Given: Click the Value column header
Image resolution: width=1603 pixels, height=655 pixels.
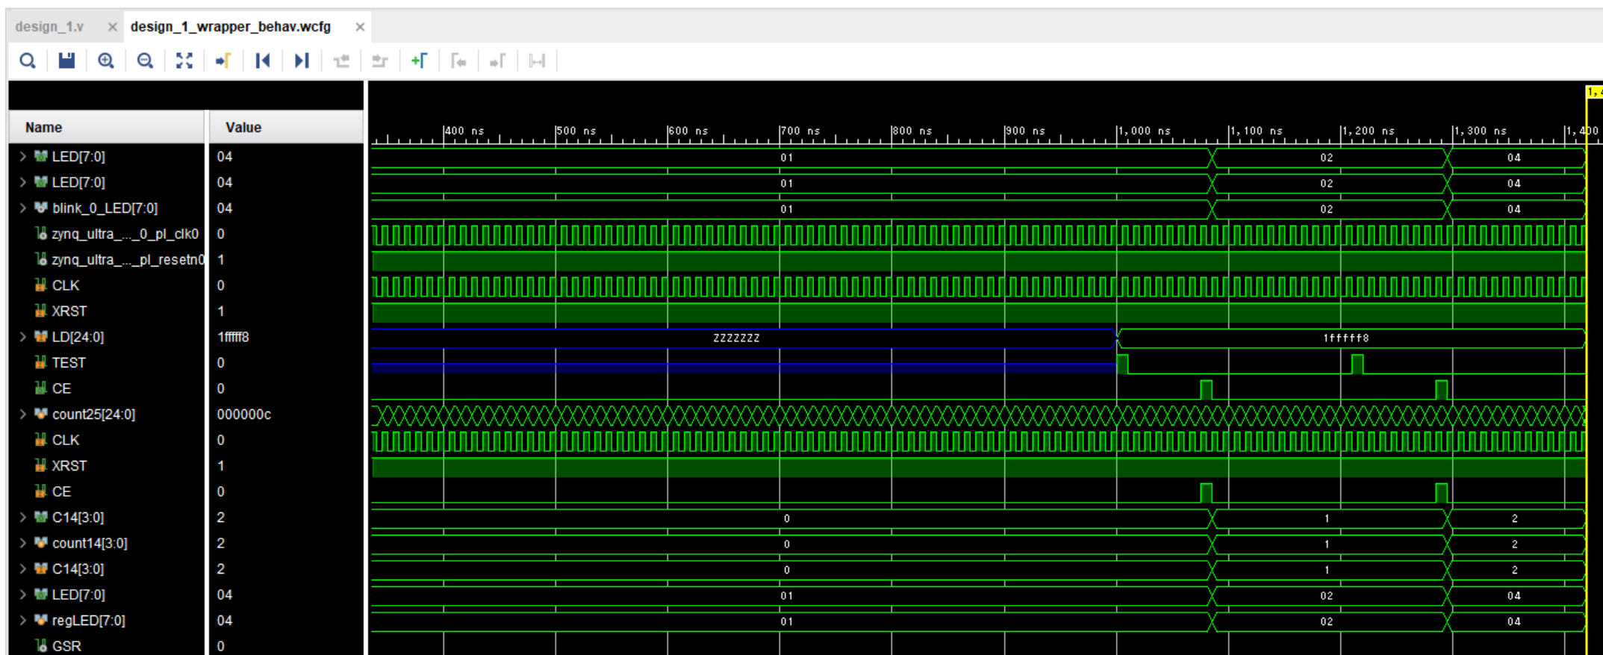Looking at the screenshot, I should click(x=243, y=128).
